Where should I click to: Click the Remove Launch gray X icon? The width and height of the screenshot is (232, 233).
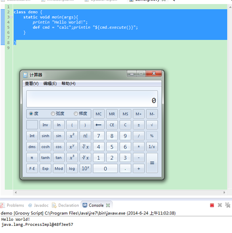220,205
